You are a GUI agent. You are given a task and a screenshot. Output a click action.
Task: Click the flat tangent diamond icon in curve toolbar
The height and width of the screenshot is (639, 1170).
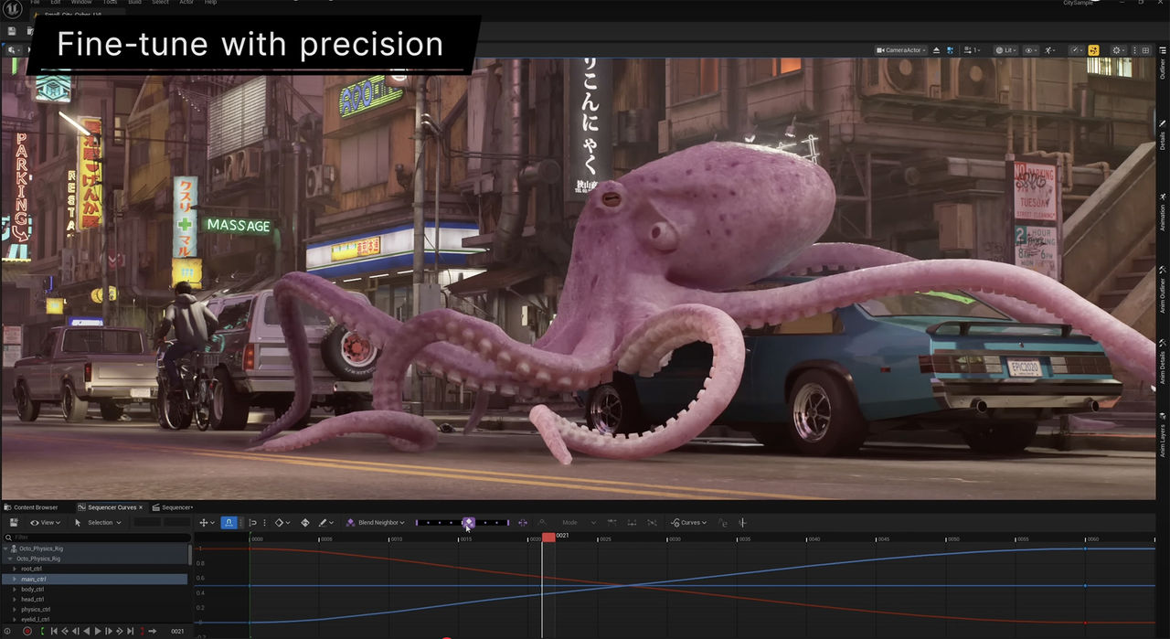pyautogui.click(x=305, y=522)
